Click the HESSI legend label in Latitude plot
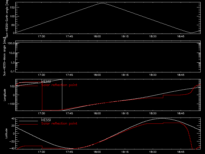 pos(46,120)
